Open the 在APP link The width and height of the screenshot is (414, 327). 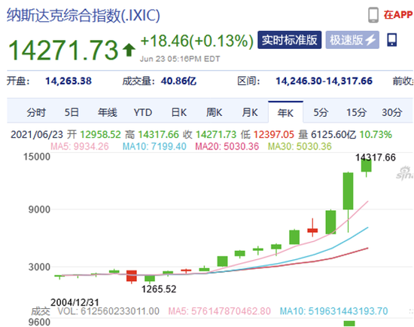coord(398,15)
